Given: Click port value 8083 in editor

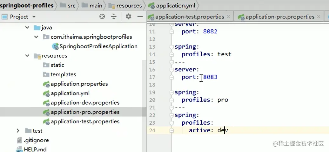Looking at the screenshot, I should tap(210, 77).
